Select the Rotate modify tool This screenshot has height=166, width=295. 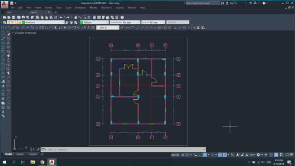tap(8, 60)
